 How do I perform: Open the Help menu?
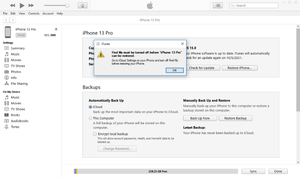[x=60, y=13]
